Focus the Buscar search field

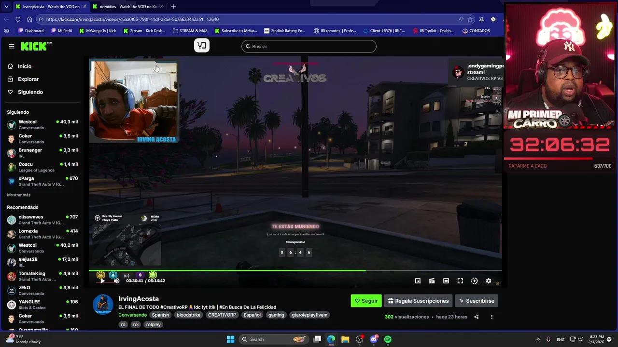point(309,46)
